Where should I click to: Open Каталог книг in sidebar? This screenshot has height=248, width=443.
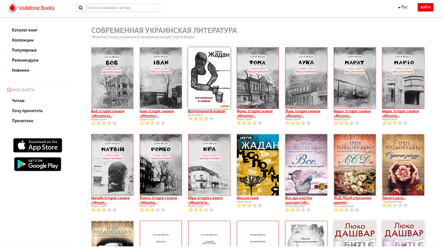(x=25, y=30)
